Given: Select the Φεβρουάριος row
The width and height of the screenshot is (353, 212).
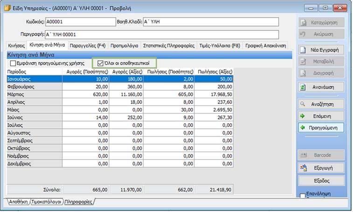Looking at the screenshot, I should pos(120,86).
